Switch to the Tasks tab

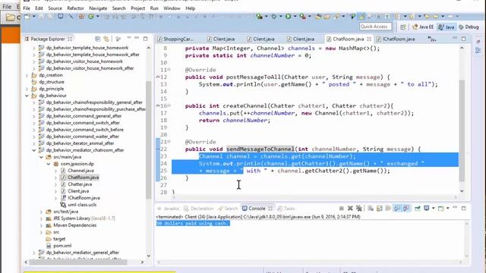coord(286,209)
